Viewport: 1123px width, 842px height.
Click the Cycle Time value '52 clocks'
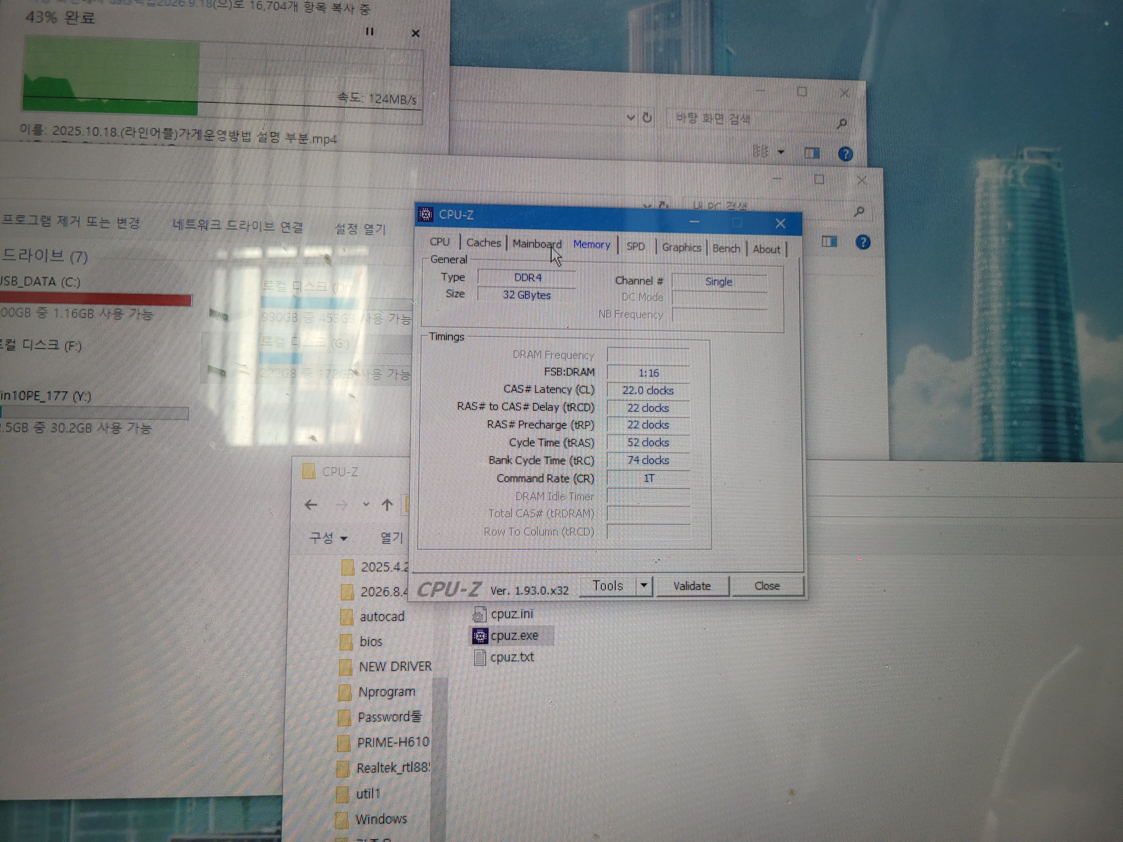click(648, 442)
